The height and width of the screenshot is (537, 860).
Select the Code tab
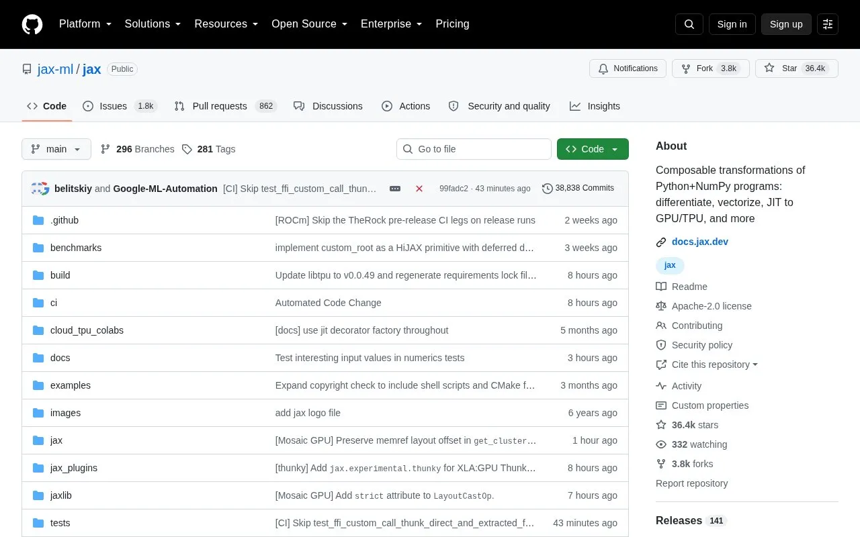click(46, 106)
